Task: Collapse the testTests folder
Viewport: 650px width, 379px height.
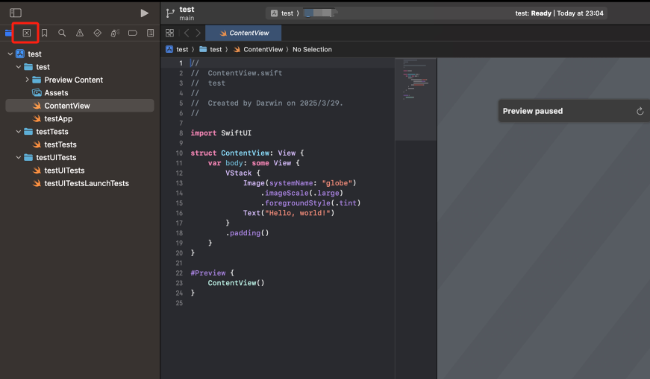Action: click(18, 132)
